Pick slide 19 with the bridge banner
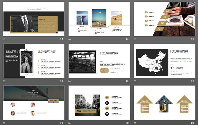The height and width of the screenshot is (125, 198). pos(34,103)
